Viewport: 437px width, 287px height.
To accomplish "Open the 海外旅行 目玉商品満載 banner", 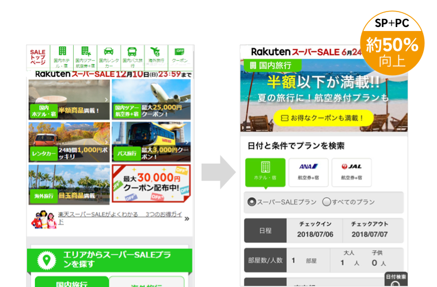I will tap(69, 185).
